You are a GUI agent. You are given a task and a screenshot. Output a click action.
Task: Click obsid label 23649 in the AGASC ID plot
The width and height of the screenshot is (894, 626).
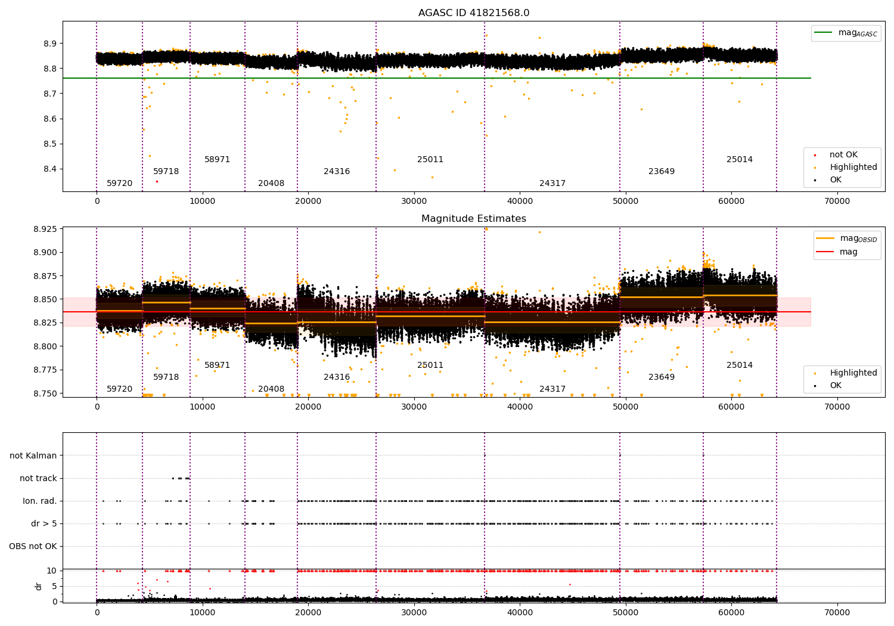coord(662,171)
